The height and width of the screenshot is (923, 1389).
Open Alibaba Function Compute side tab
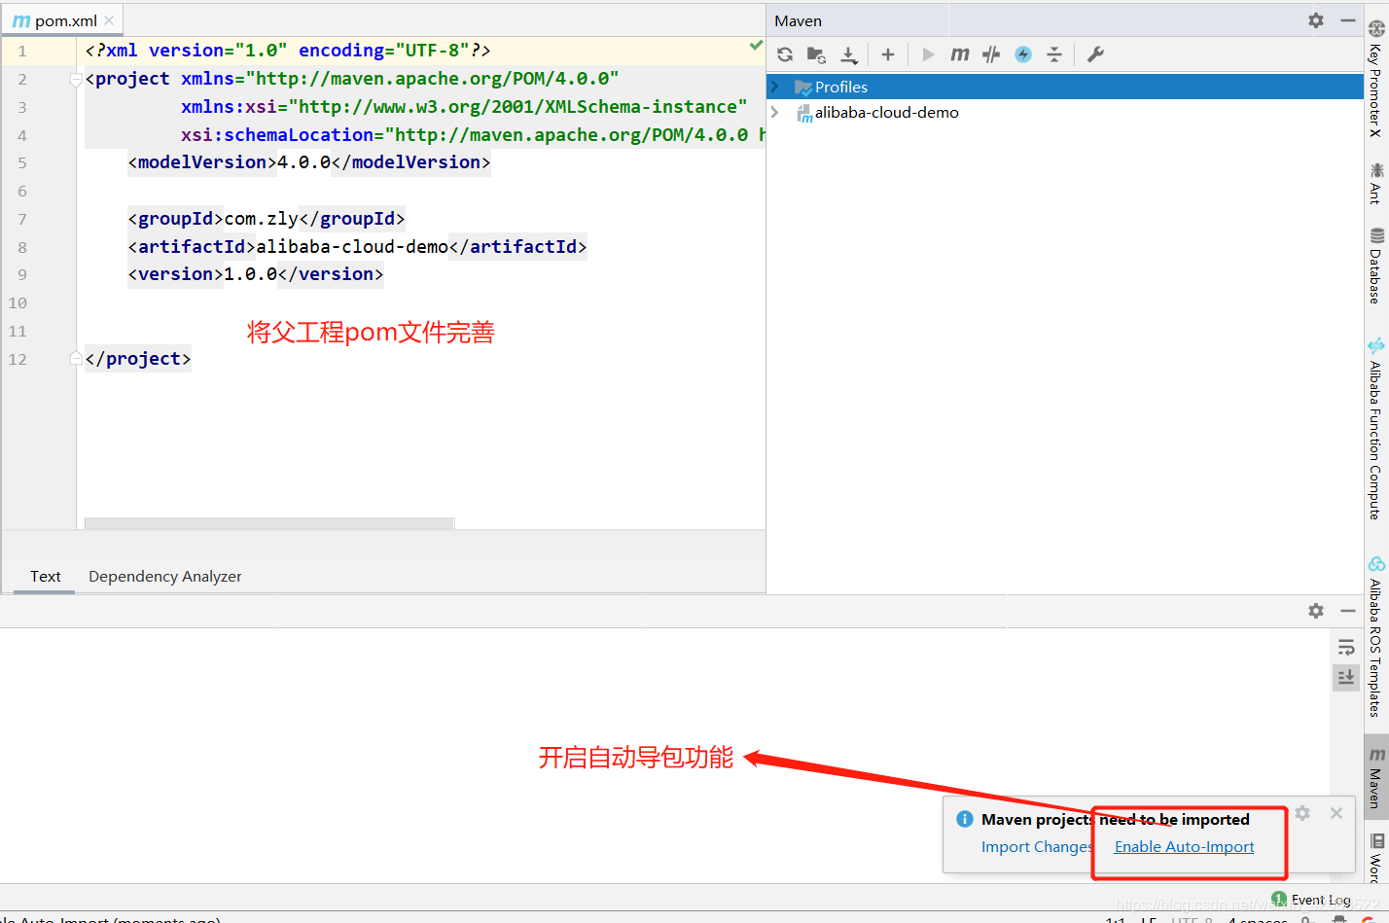pyautogui.click(x=1375, y=429)
